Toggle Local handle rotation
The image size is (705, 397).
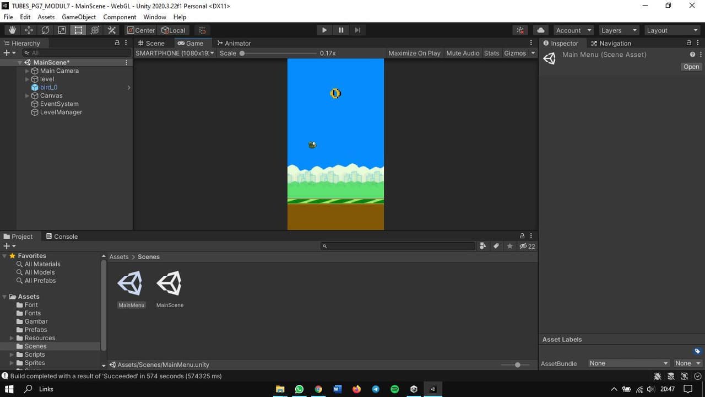[173, 30]
